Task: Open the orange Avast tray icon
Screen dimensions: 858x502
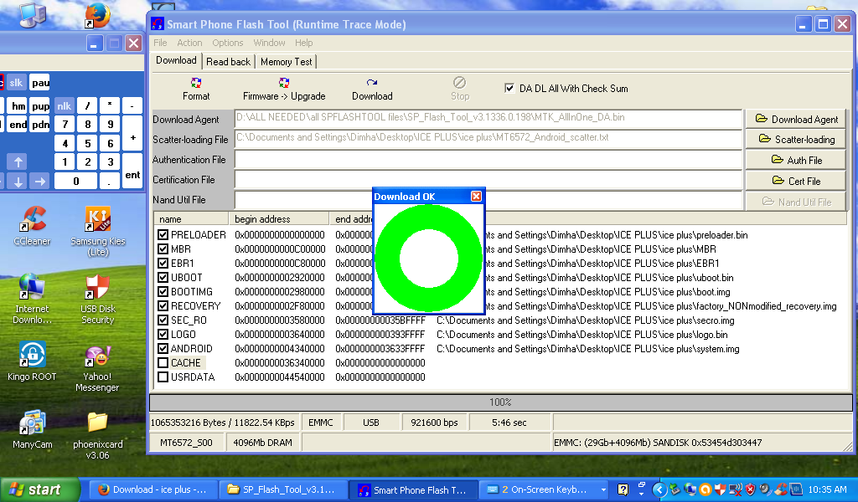Action: 706,489
